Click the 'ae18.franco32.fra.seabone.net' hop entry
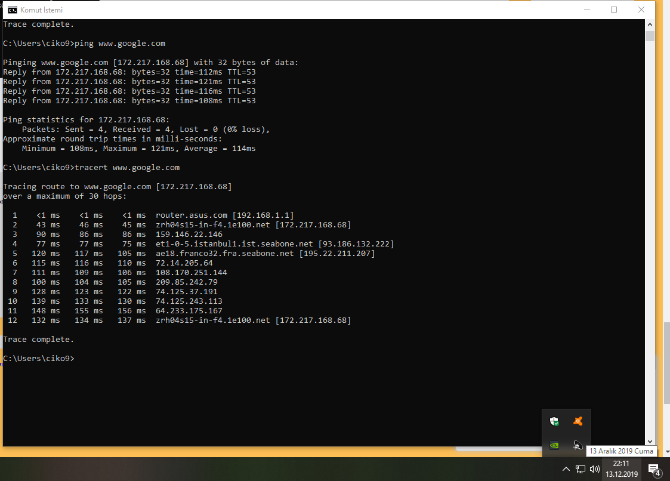Image resolution: width=670 pixels, height=481 pixels. coord(265,253)
